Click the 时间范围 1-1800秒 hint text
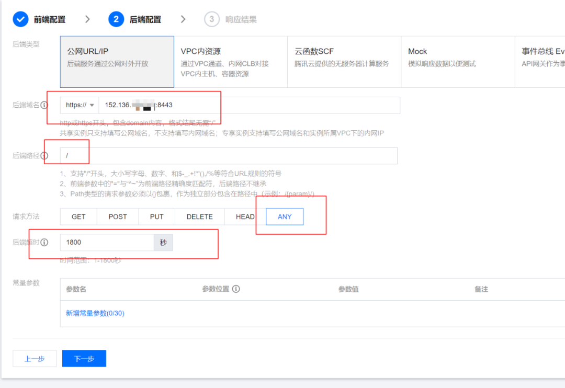565x388 pixels. tap(91, 260)
